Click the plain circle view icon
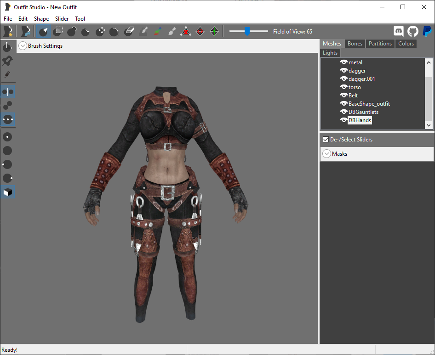435x355 pixels. tap(7, 151)
